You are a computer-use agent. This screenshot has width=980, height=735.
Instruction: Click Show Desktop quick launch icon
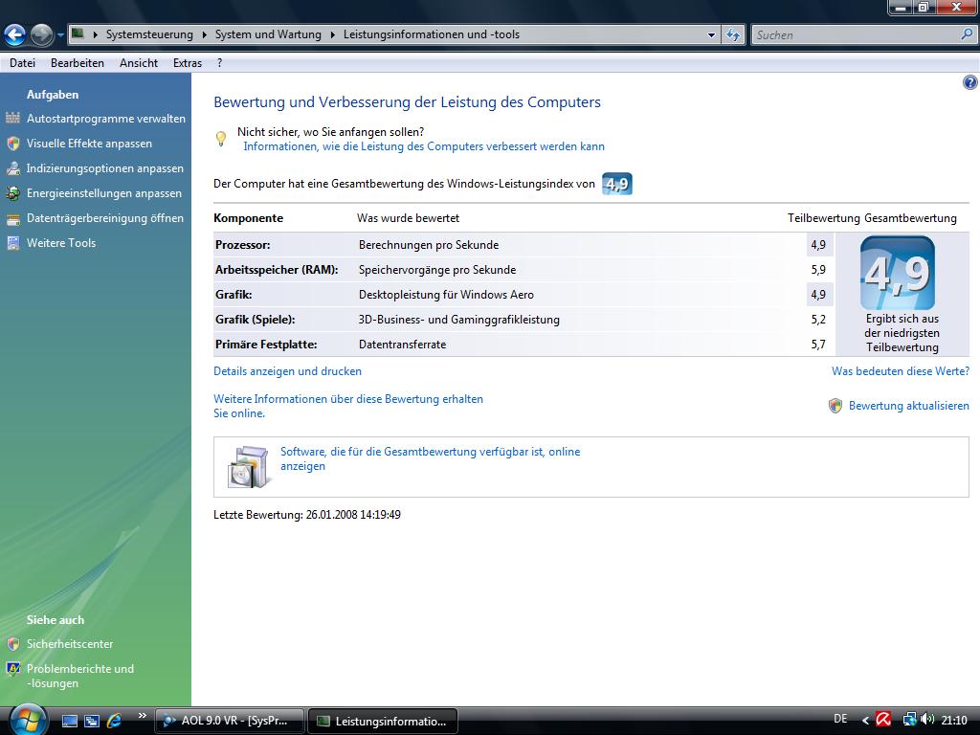pos(70,721)
